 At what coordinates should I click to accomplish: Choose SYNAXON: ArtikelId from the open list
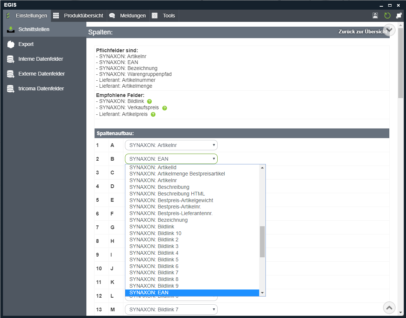192,167
